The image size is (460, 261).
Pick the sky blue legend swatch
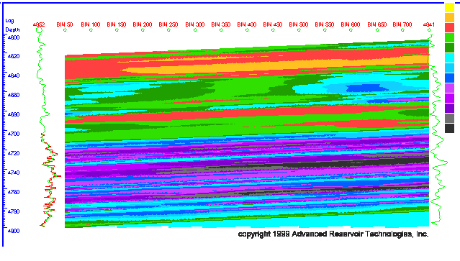pyautogui.click(x=449, y=68)
